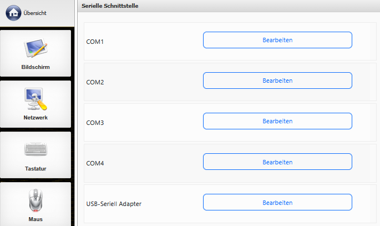
Task: Click the USB-Seriell Adapter label
Action: click(114, 204)
